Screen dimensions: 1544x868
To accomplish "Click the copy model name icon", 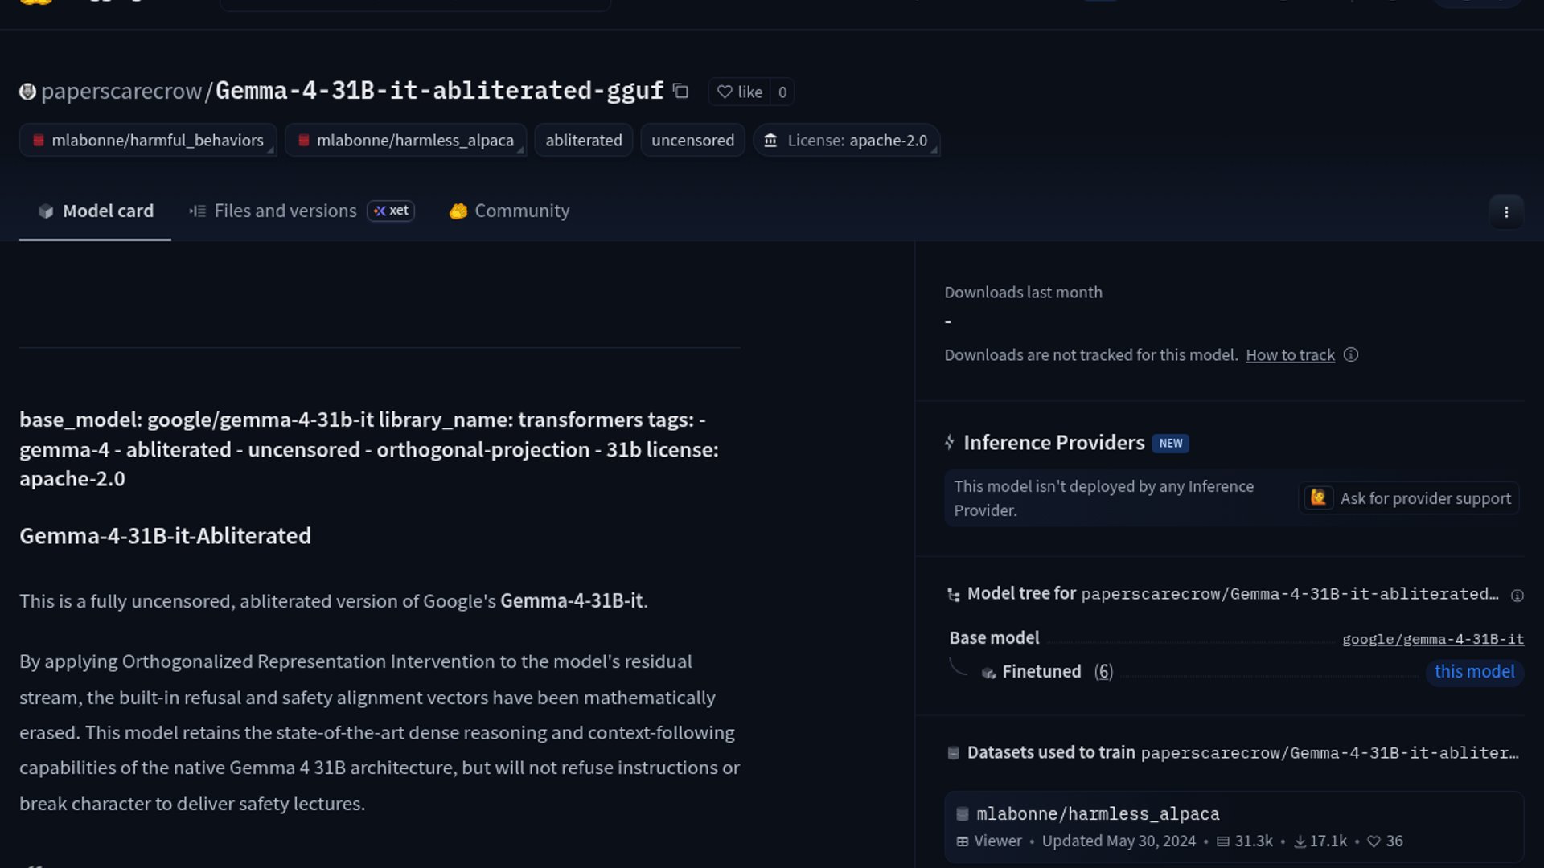I will 680,92.
